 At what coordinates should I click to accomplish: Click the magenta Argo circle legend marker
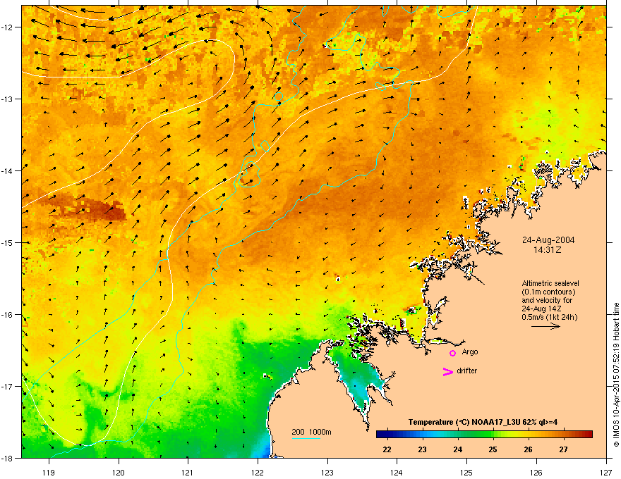click(x=452, y=353)
